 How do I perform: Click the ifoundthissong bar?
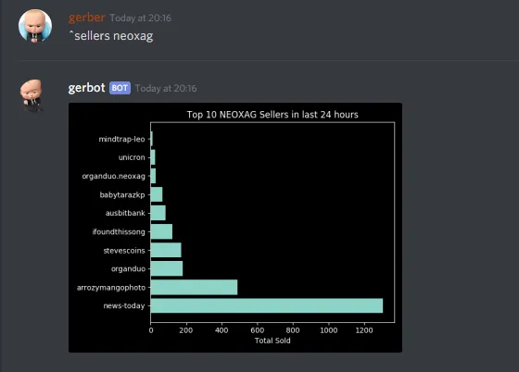161,231
